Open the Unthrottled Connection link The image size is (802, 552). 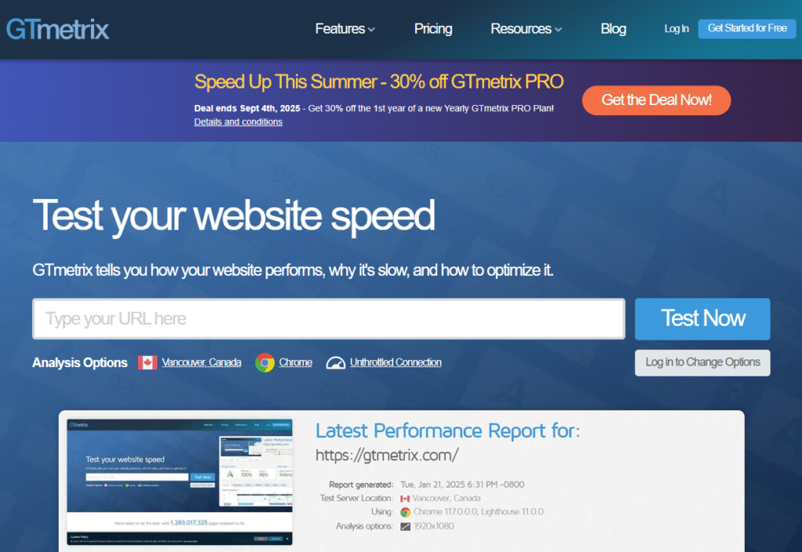[x=396, y=363]
